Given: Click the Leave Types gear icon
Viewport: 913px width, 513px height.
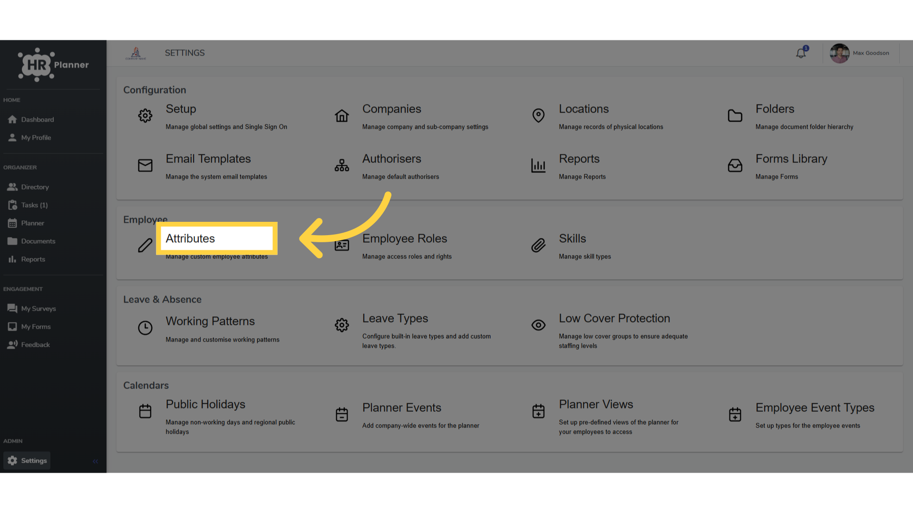Looking at the screenshot, I should tap(341, 325).
